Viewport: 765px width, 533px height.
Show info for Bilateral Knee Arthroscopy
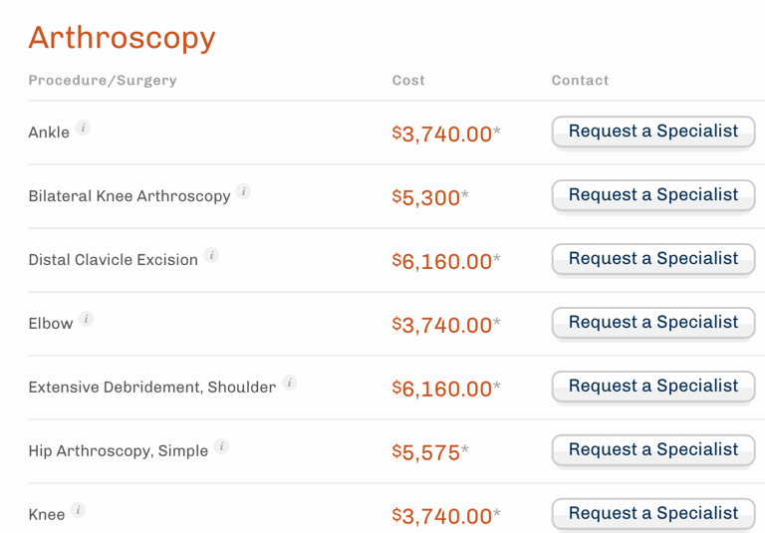coord(243,191)
